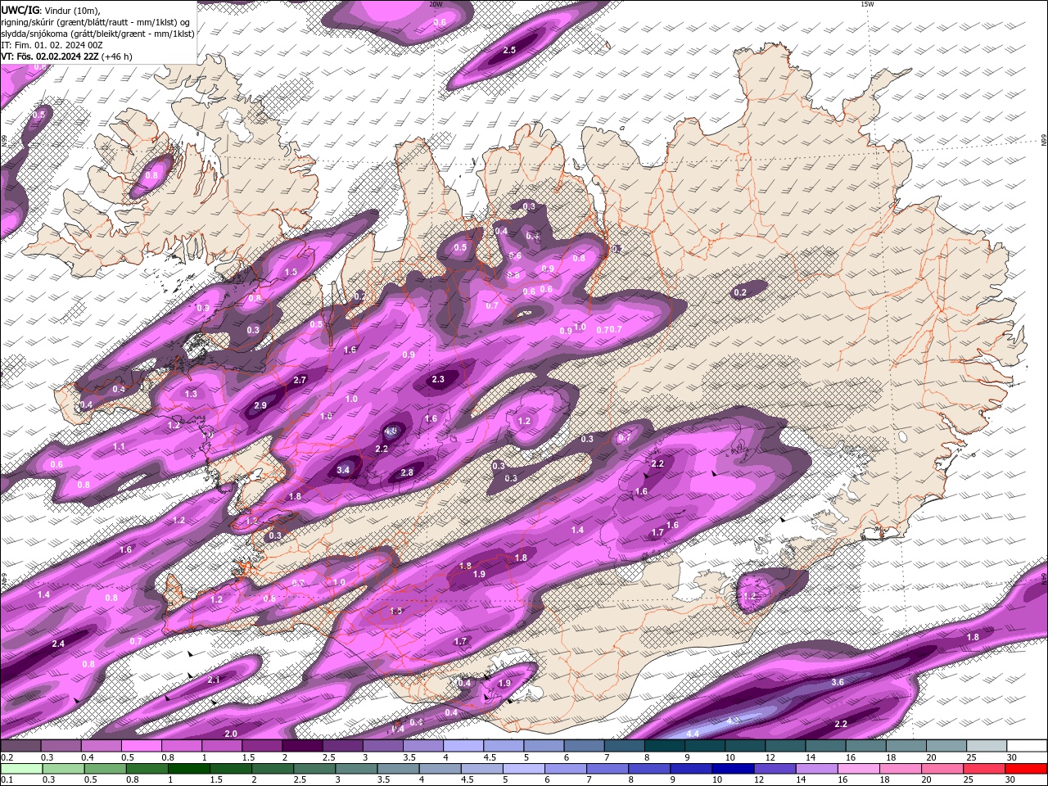The height and width of the screenshot is (786, 1048).
Task: Click the '0.1' label in the lower legend
Action: point(6,780)
